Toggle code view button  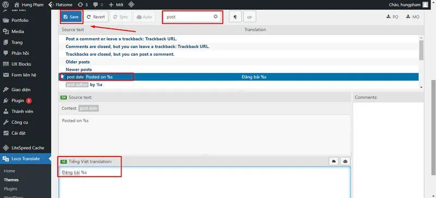pyautogui.click(x=250, y=17)
